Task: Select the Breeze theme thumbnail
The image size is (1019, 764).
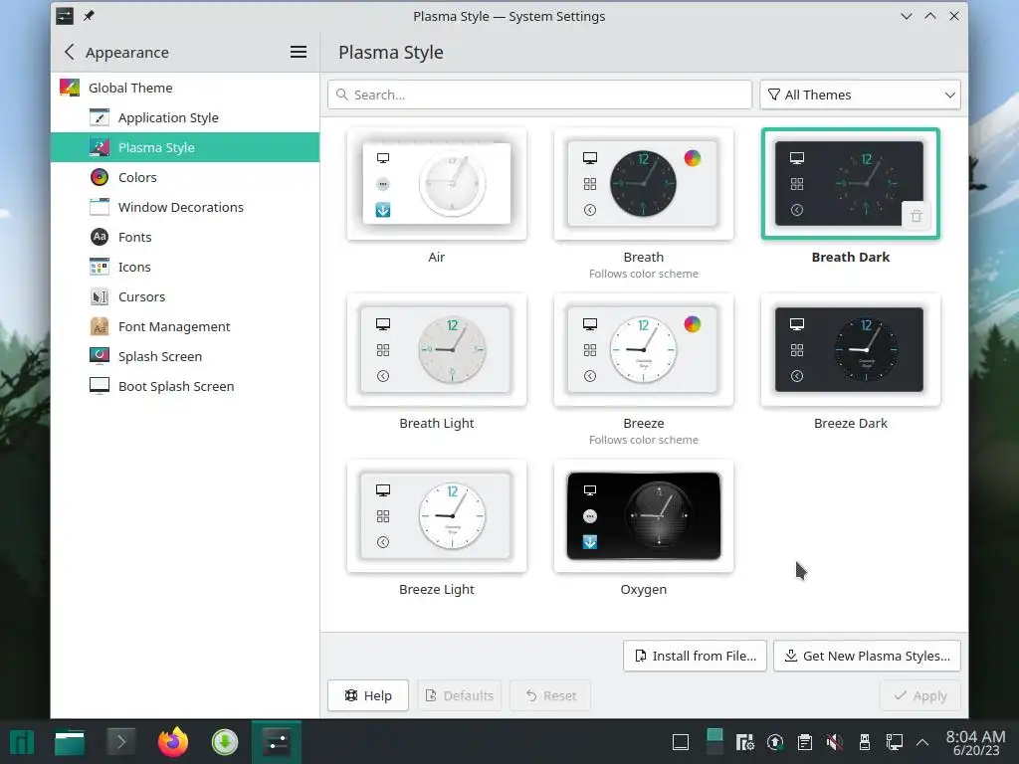Action: [644, 350]
